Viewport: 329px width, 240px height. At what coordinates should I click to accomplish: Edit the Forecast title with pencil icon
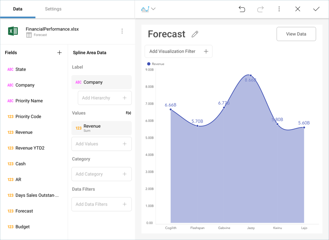tap(195, 34)
